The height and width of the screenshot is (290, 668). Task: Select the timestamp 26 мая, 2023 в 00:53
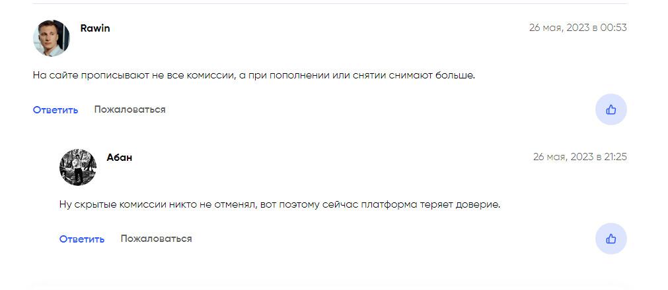577,28
